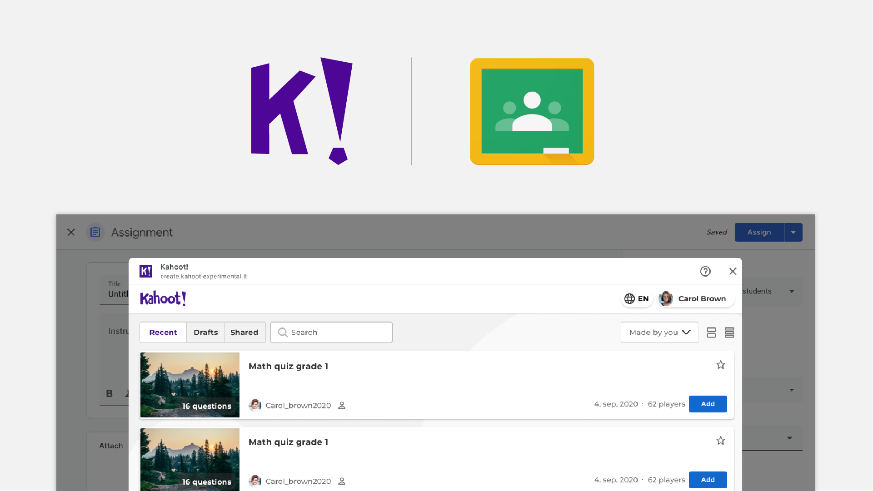Click the Saved status text

[x=717, y=232]
